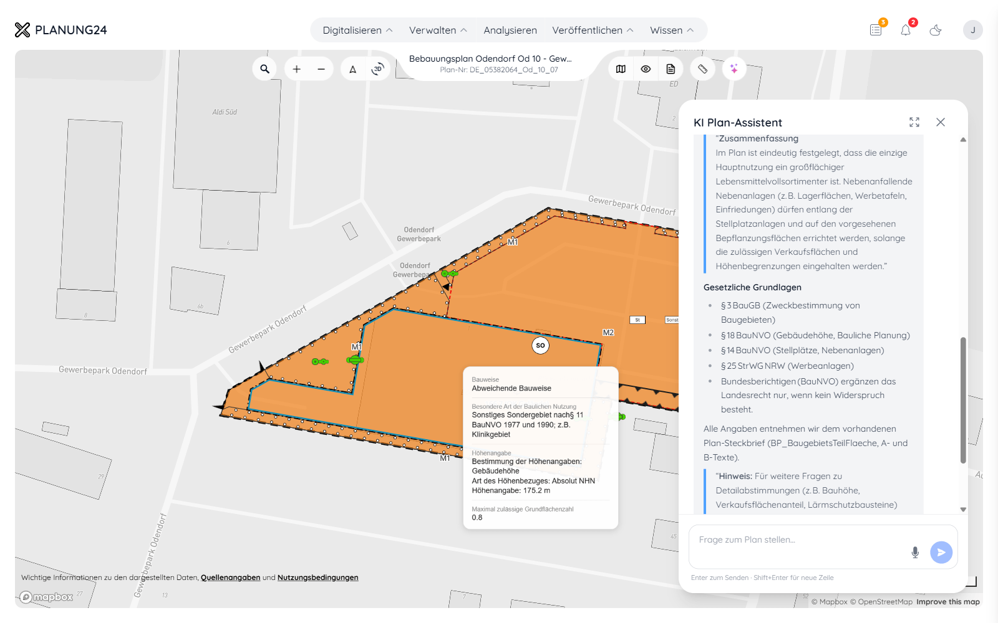998x623 pixels.
Task: Activate the ruler measuring tool
Action: [x=703, y=69]
